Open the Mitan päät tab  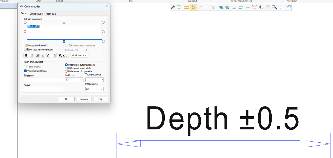(51, 14)
